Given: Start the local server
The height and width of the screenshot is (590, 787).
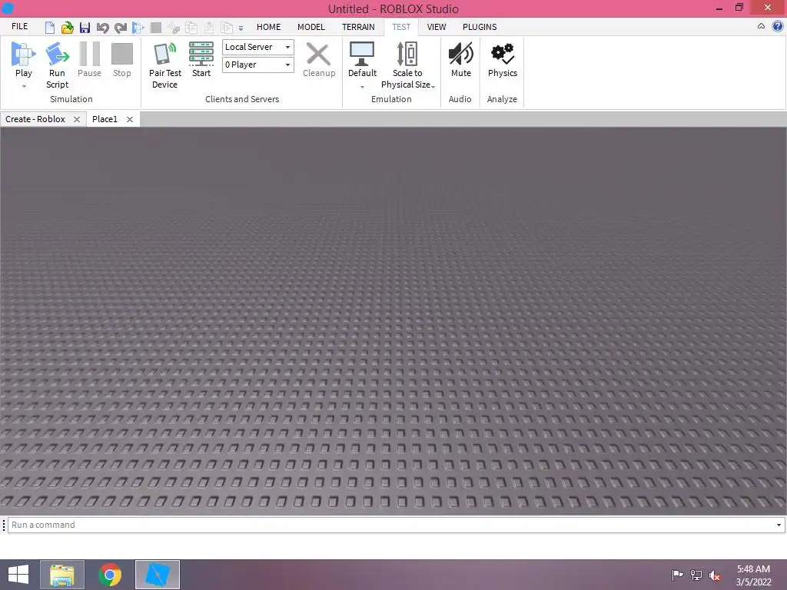Looking at the screenshot, I should pos(201,59).
